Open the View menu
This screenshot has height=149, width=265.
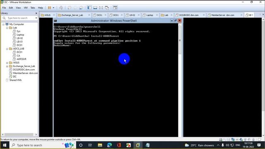click(18, 8)
